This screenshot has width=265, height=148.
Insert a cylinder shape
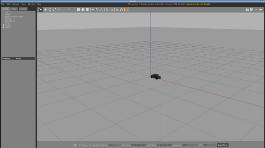click(87, 10)
